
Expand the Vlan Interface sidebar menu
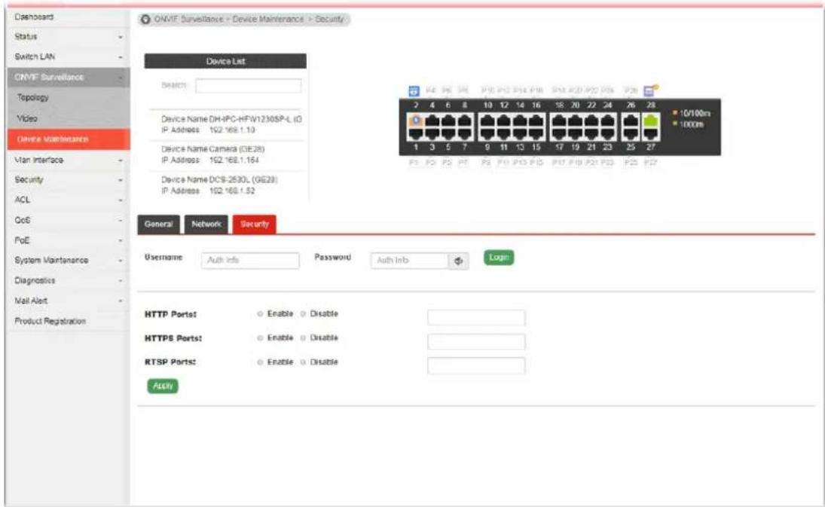(69, 160)
